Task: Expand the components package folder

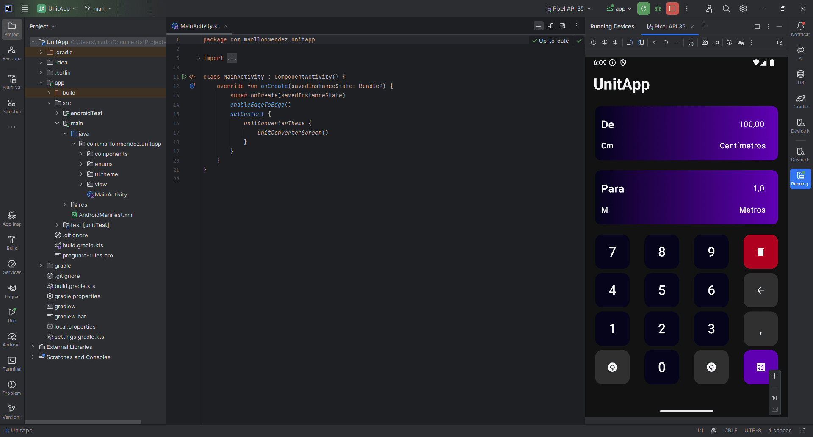Action: [x=81, y=154]
